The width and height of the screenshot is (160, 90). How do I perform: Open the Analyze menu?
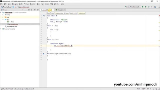click(x=26, y=4)
